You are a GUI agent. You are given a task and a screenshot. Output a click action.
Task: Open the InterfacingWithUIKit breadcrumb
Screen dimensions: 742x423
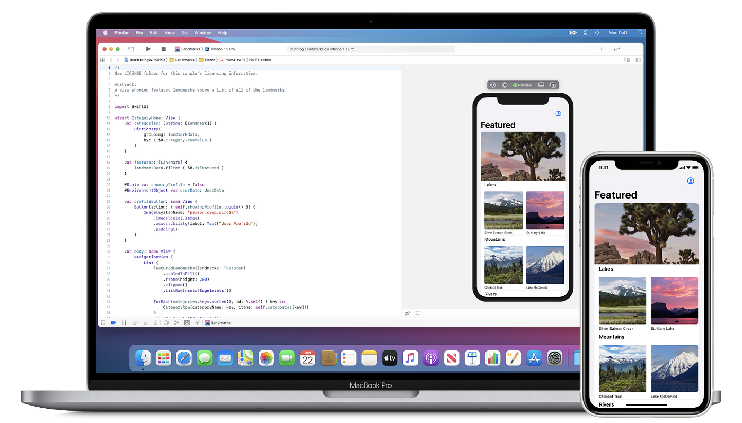(144, 60)
